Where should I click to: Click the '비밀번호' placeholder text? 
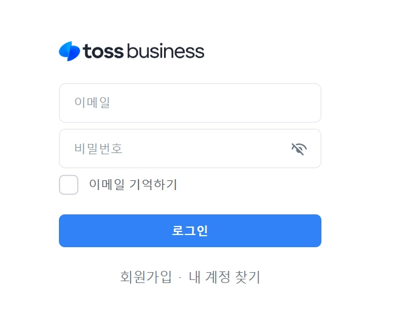tap(98, 149)
